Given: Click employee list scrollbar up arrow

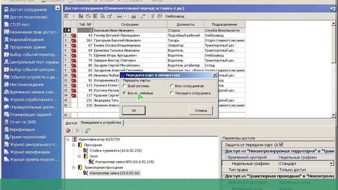Looking at the screenshot, I should point(333,23).
